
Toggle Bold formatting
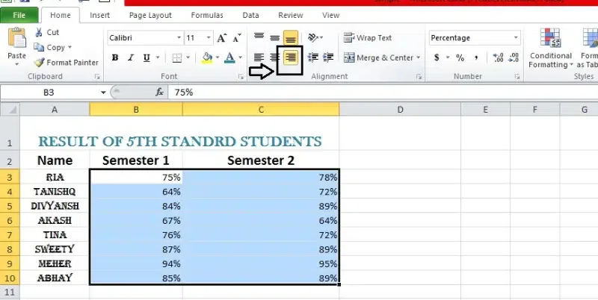coord(115,57)
